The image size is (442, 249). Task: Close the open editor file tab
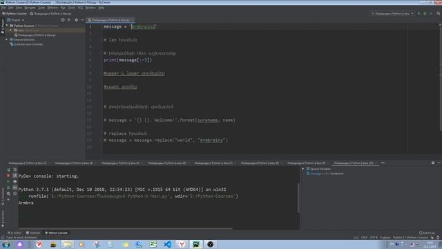coord(132,20)
